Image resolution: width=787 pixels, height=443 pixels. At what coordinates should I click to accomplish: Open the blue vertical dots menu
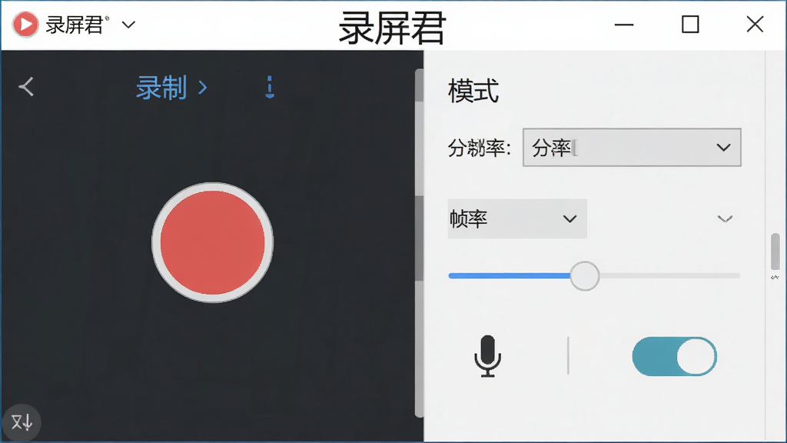coord(270,87)
